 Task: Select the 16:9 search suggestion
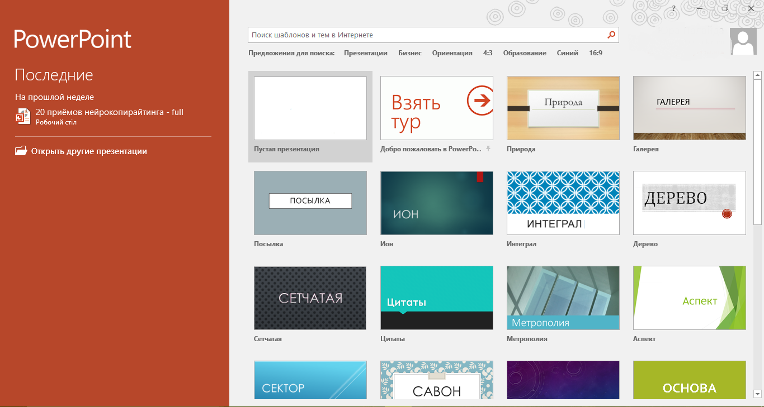(595, 53)
